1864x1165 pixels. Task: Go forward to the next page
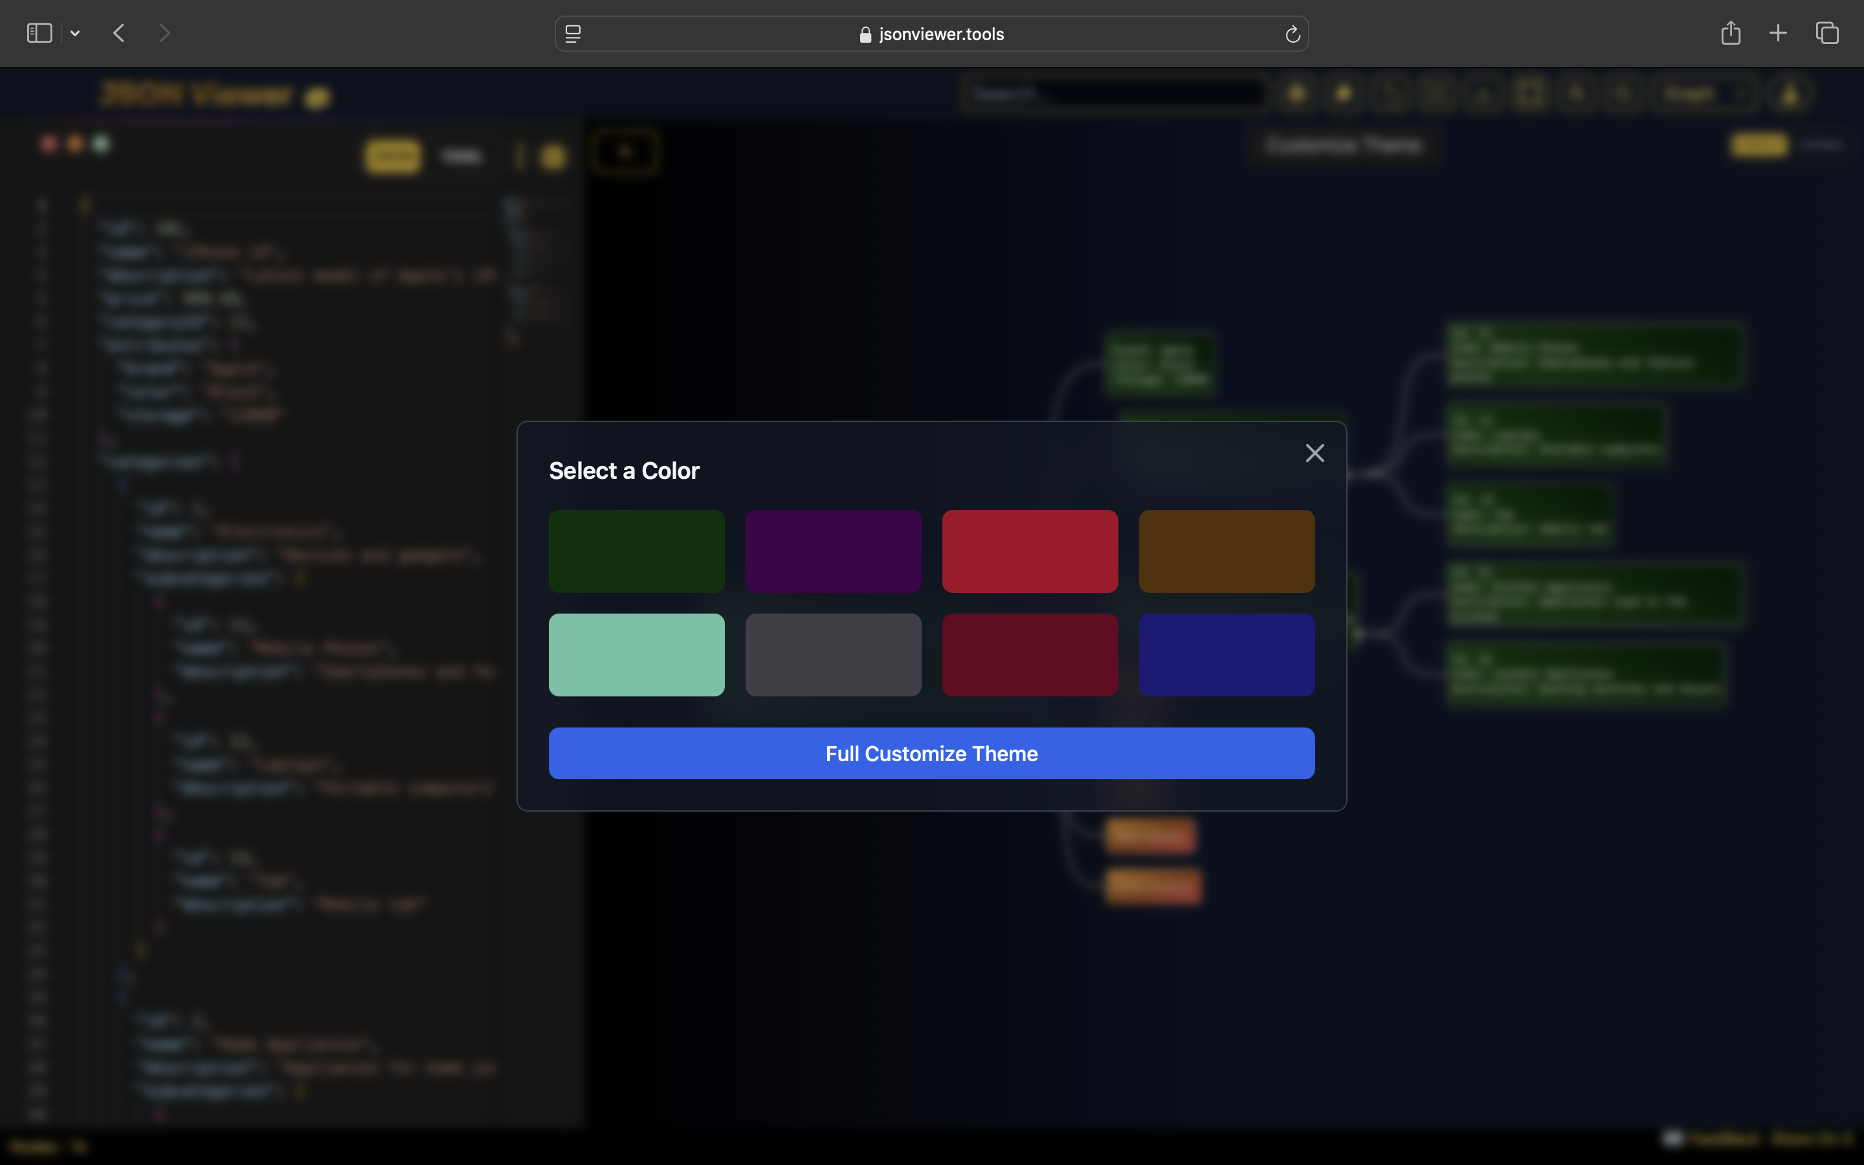coord(164,33)
